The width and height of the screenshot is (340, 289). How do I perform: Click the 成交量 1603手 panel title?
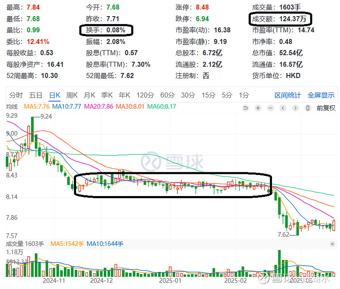[x=25, y=244]
